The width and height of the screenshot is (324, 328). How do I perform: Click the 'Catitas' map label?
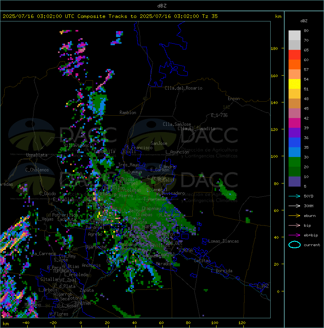(202, 261)
